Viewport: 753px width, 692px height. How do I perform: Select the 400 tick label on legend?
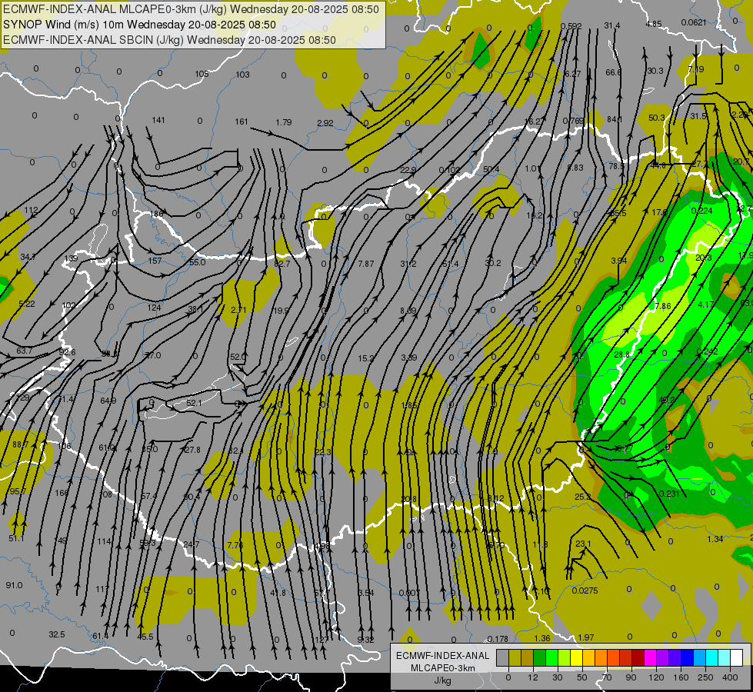pyautogui.click(x=730, y=677)
